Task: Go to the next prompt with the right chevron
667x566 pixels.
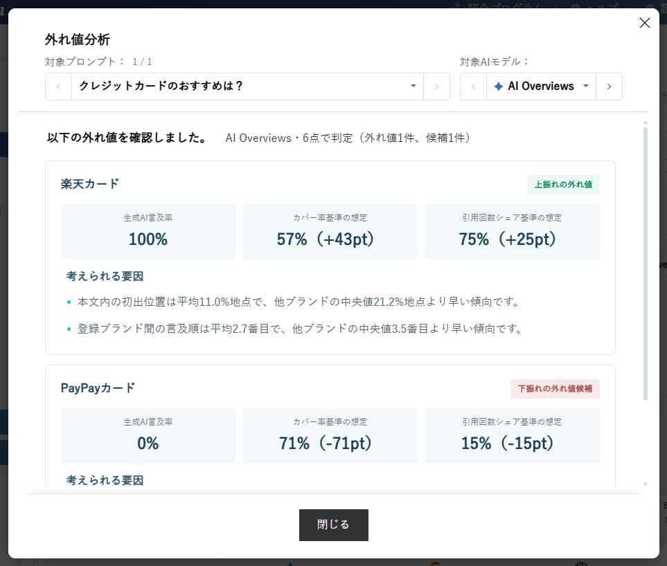Action: click(x=436, y=86)
